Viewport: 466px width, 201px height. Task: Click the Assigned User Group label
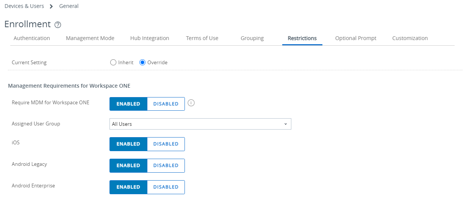click(36, 124)
